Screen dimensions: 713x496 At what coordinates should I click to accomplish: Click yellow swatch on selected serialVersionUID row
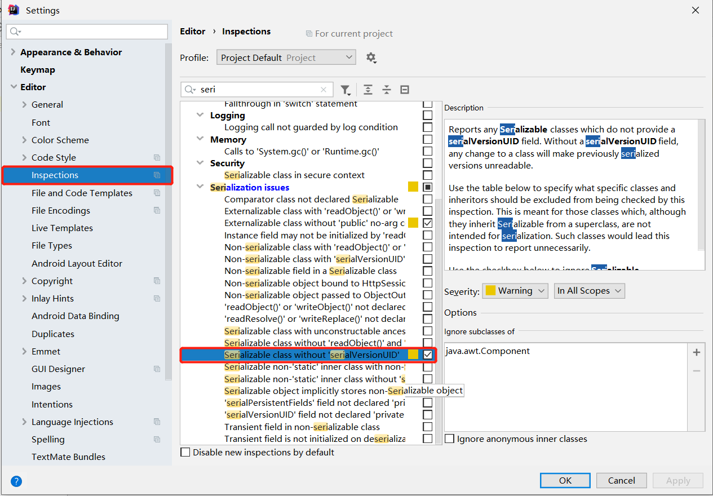[413, 355]
